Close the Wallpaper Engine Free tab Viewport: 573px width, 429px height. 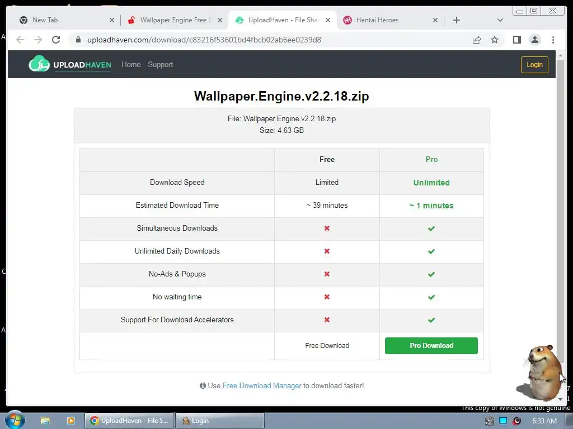pyautogui.click(x=219, y=20)
